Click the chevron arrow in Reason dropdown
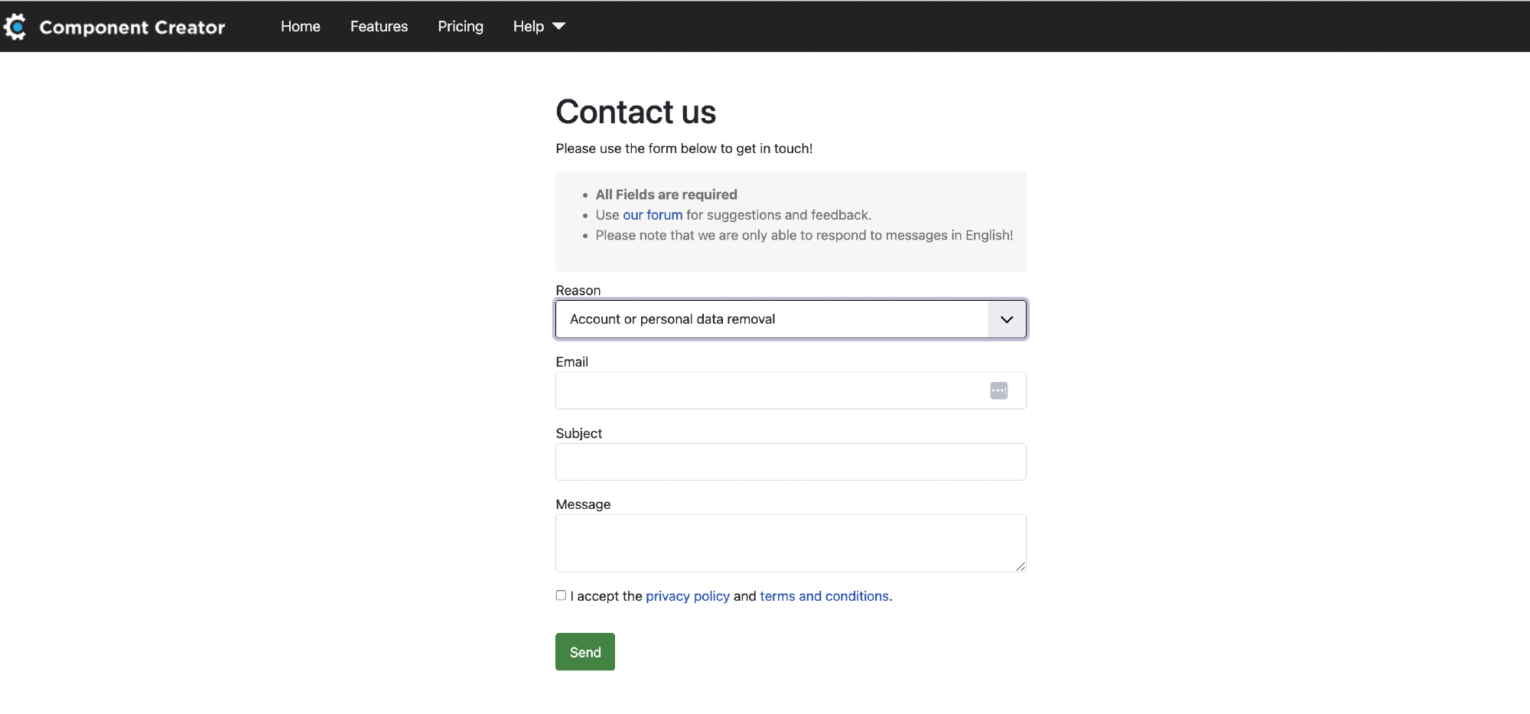Image resolution: width=1530 pixels, height=714 pixels. [1007, 319]
